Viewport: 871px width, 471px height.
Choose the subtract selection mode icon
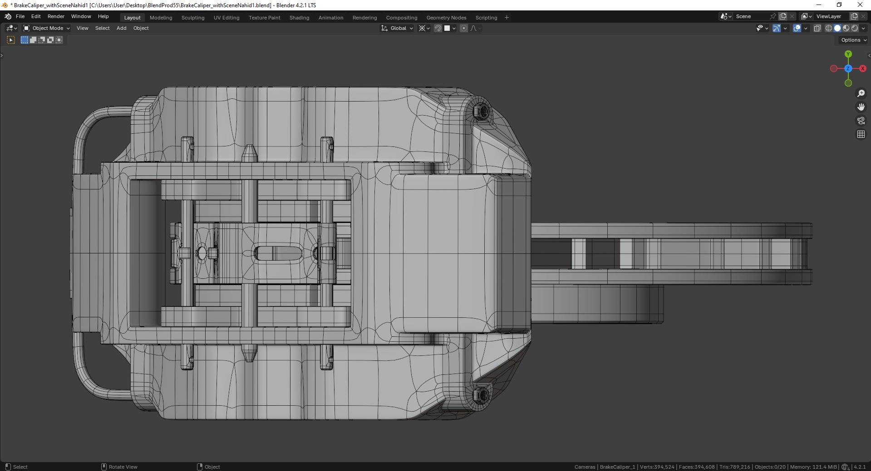42,40
